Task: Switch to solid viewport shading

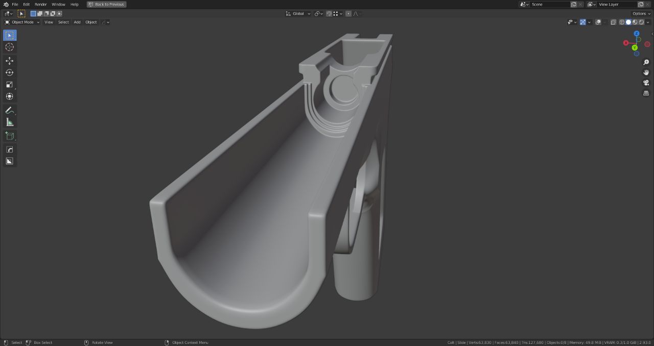Action: tap(628, 22)
